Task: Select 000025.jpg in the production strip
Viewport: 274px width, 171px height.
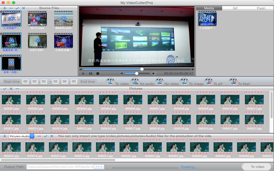Action: click(x=11, y=147)
